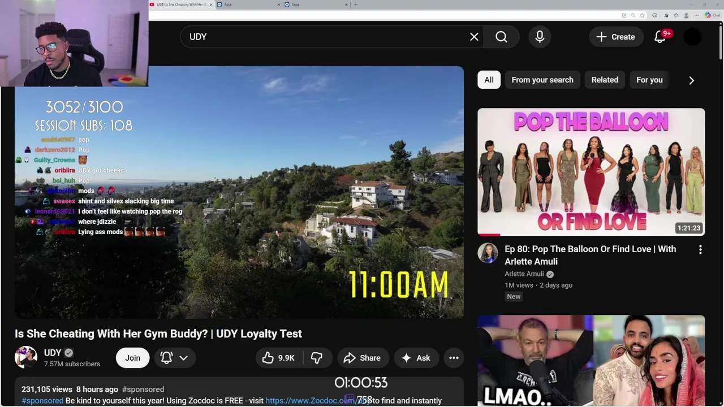Open the account avatar menu
This screenshot has height=407, width=724.
[692, 37]
